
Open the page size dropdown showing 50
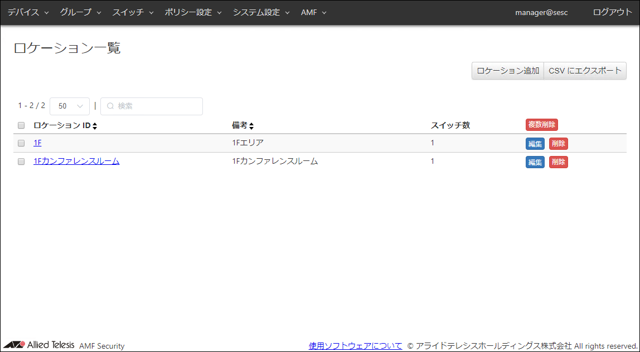coord(70,106)
